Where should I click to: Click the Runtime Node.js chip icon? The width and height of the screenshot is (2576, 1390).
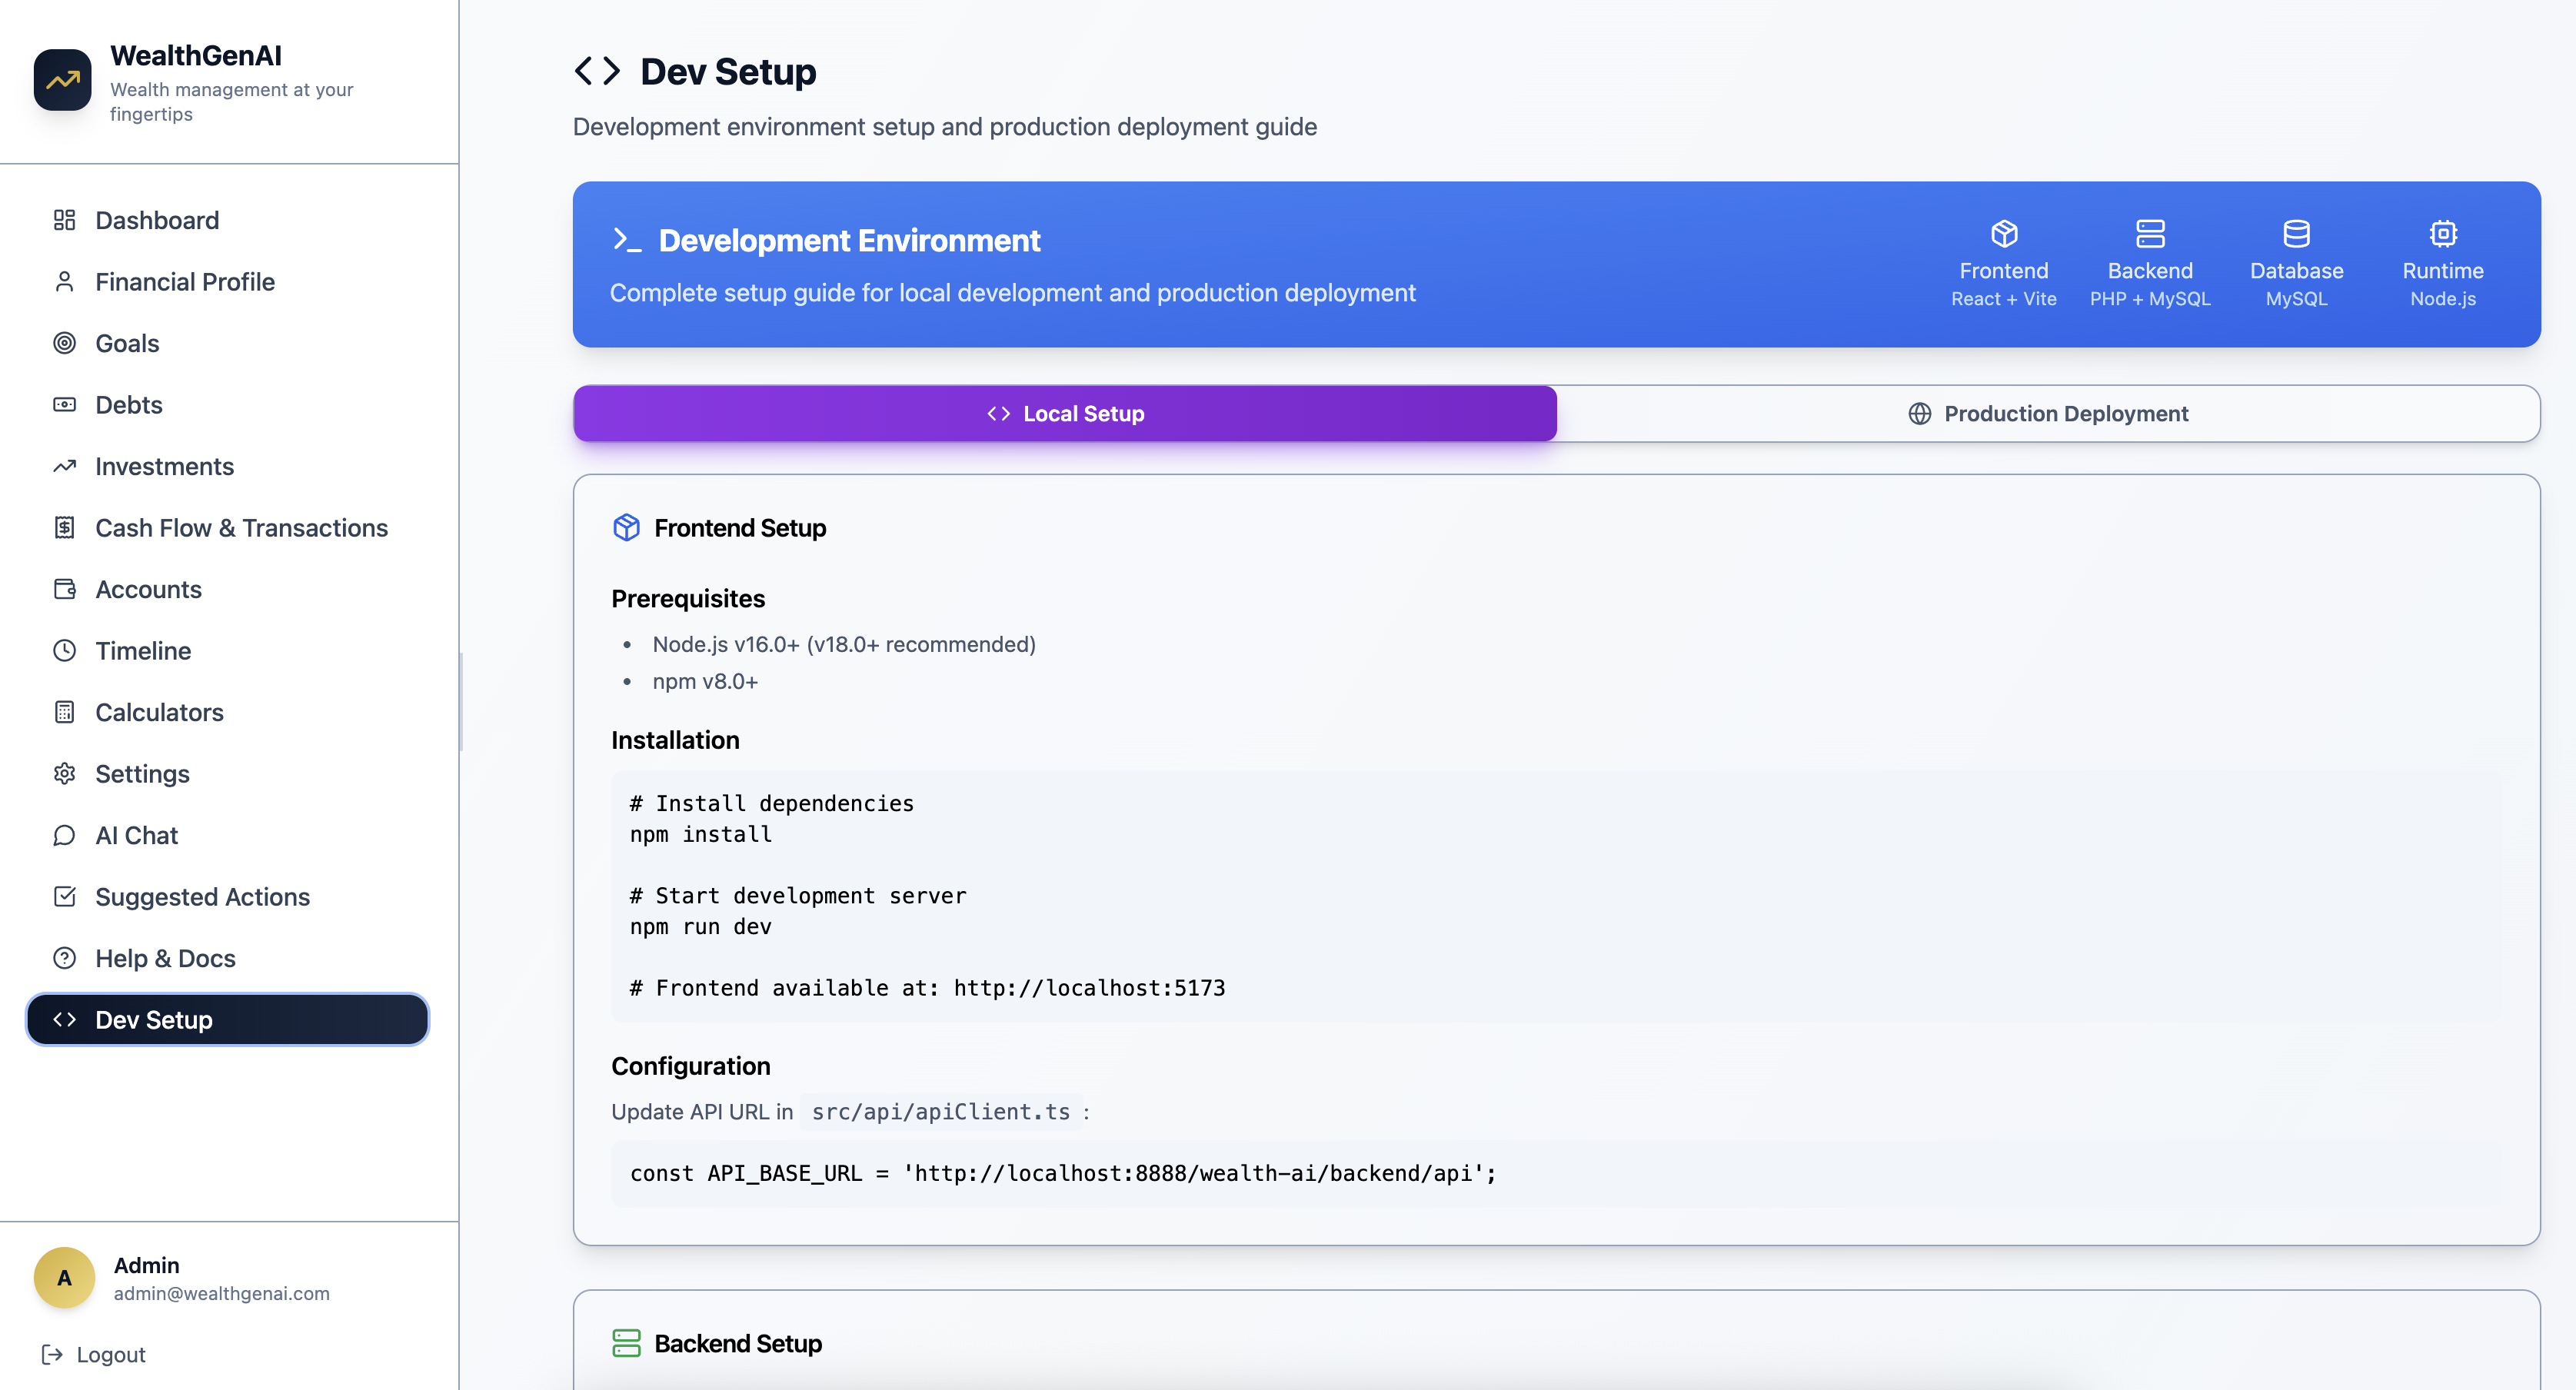pyautogui.click(x=2442, y=234)
